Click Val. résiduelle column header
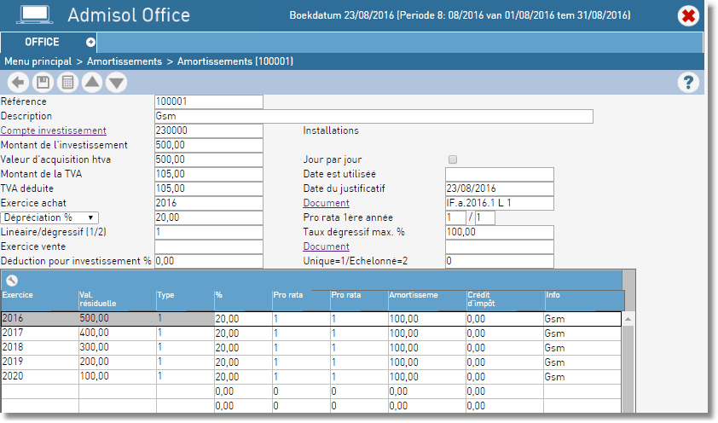 tap(117, 300)
